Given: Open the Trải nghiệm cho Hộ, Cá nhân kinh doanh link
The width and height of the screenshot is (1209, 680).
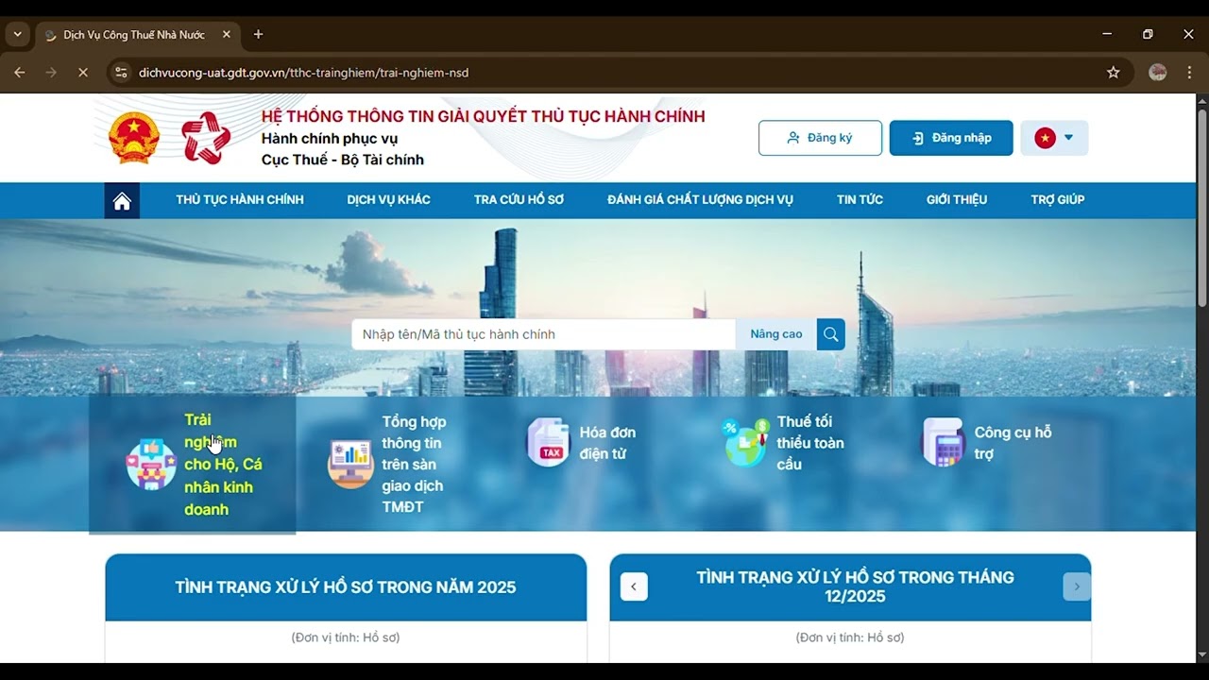Looking at the screenshot, I should click(x=223, y=465).
